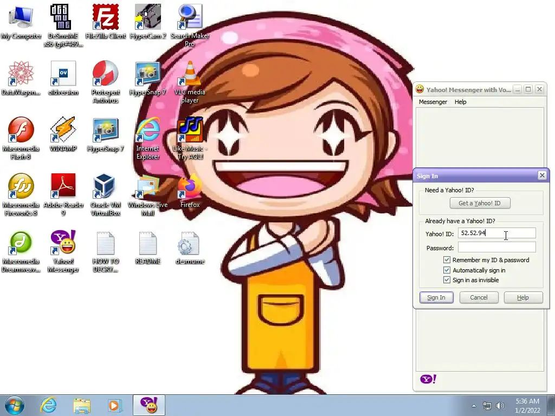The image size is (555, 416).
Task: Open the Windows Start menu
Action: [14, 405]
